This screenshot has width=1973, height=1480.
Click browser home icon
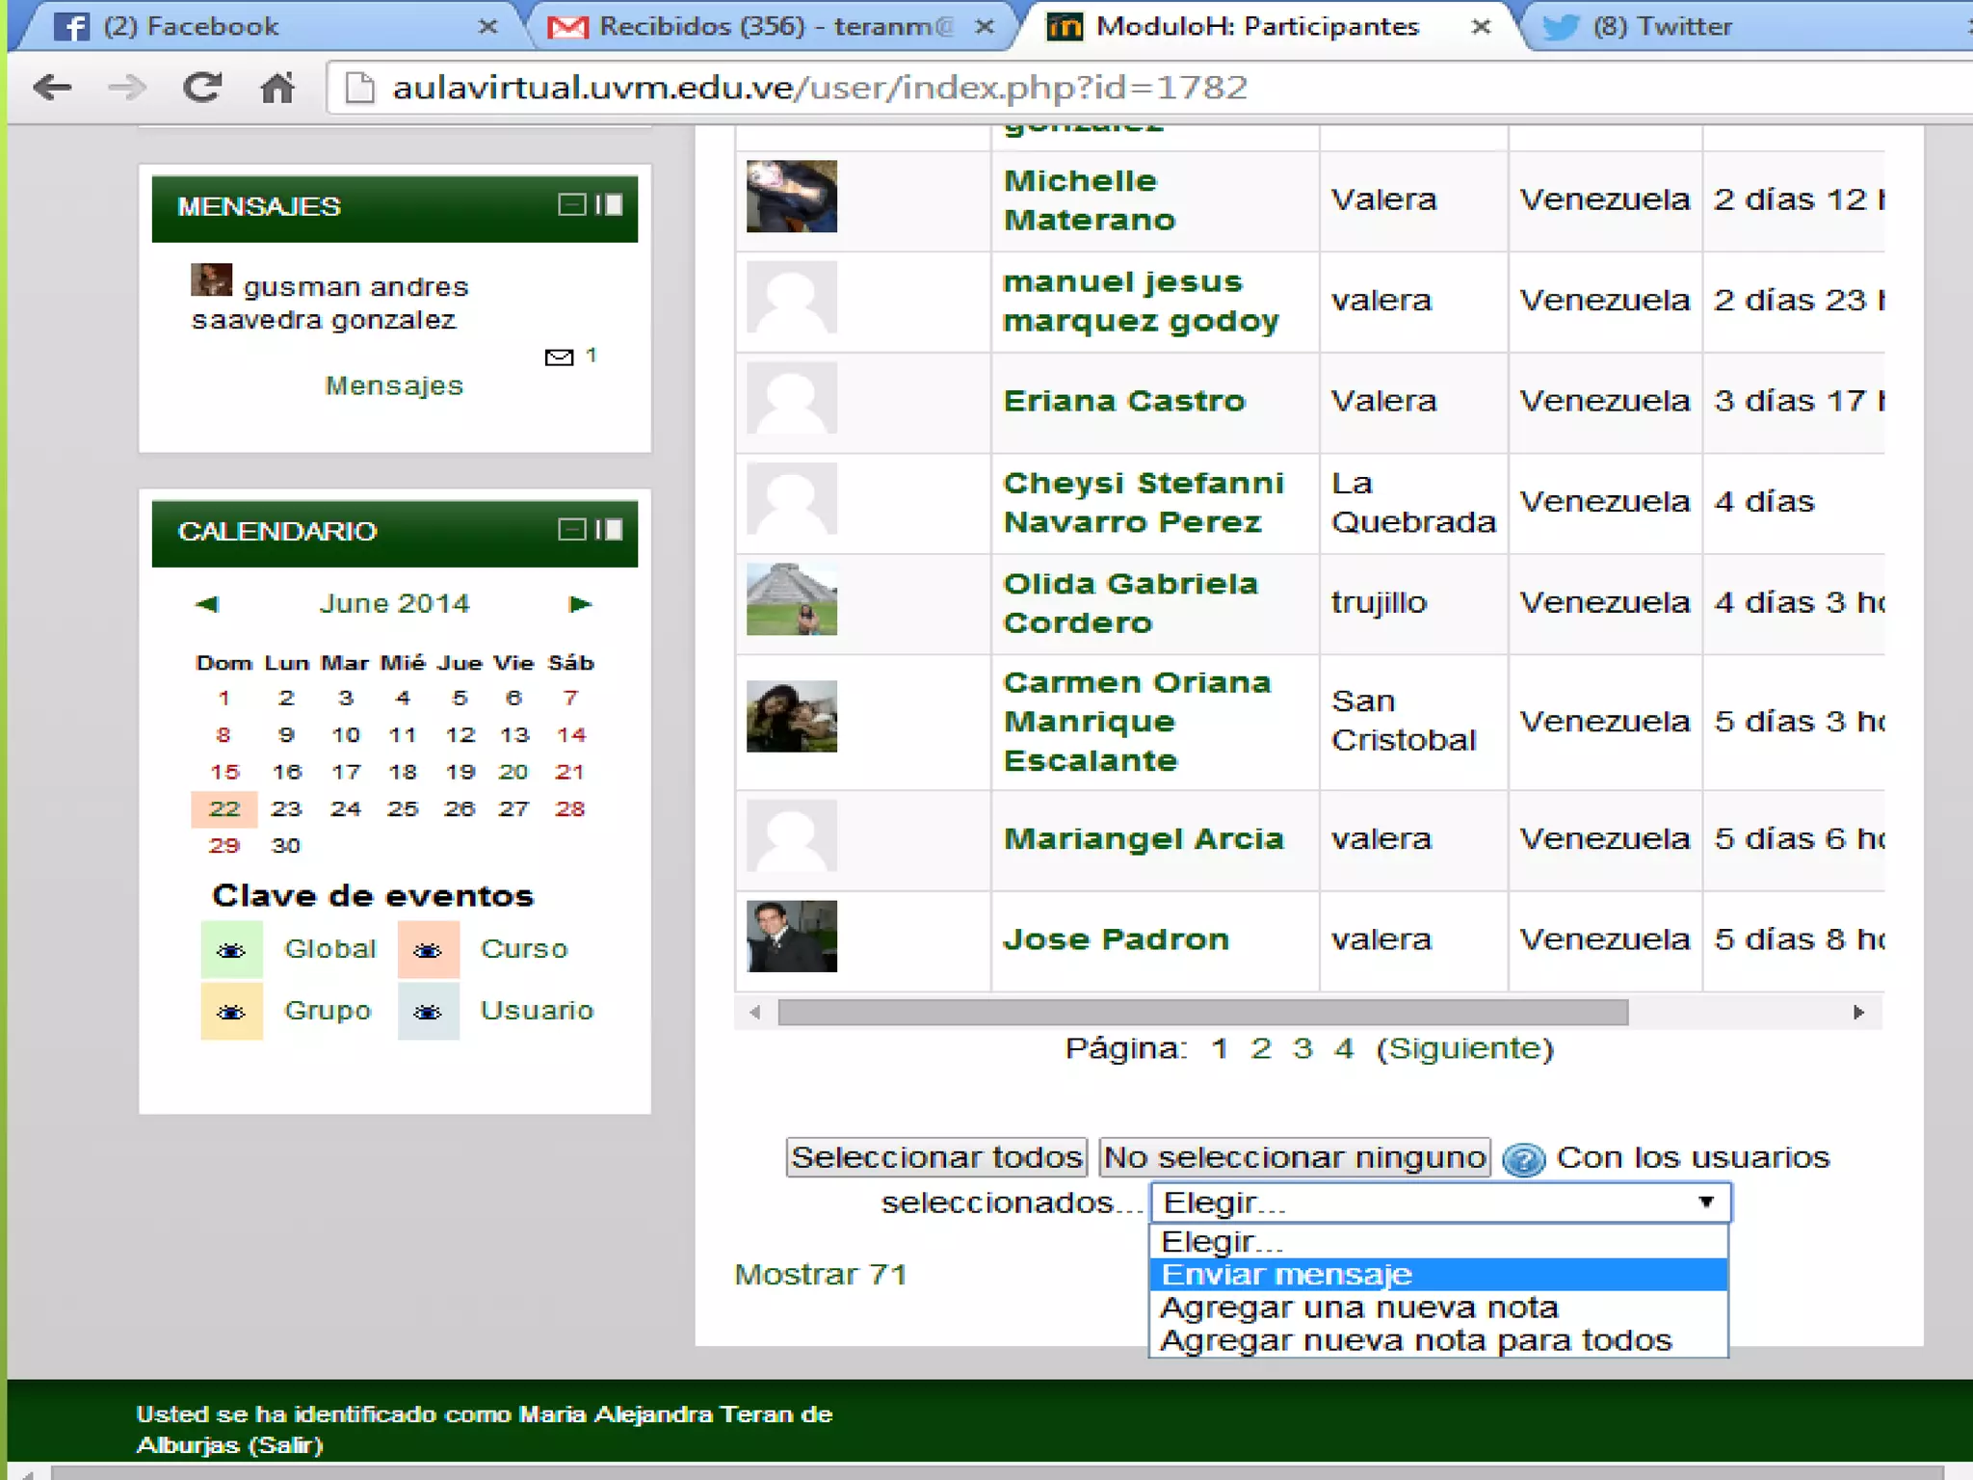coord(277,88)
